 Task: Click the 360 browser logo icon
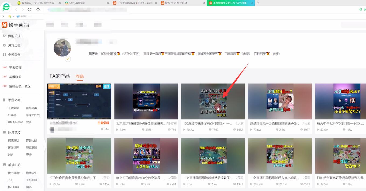coord(6,7)
